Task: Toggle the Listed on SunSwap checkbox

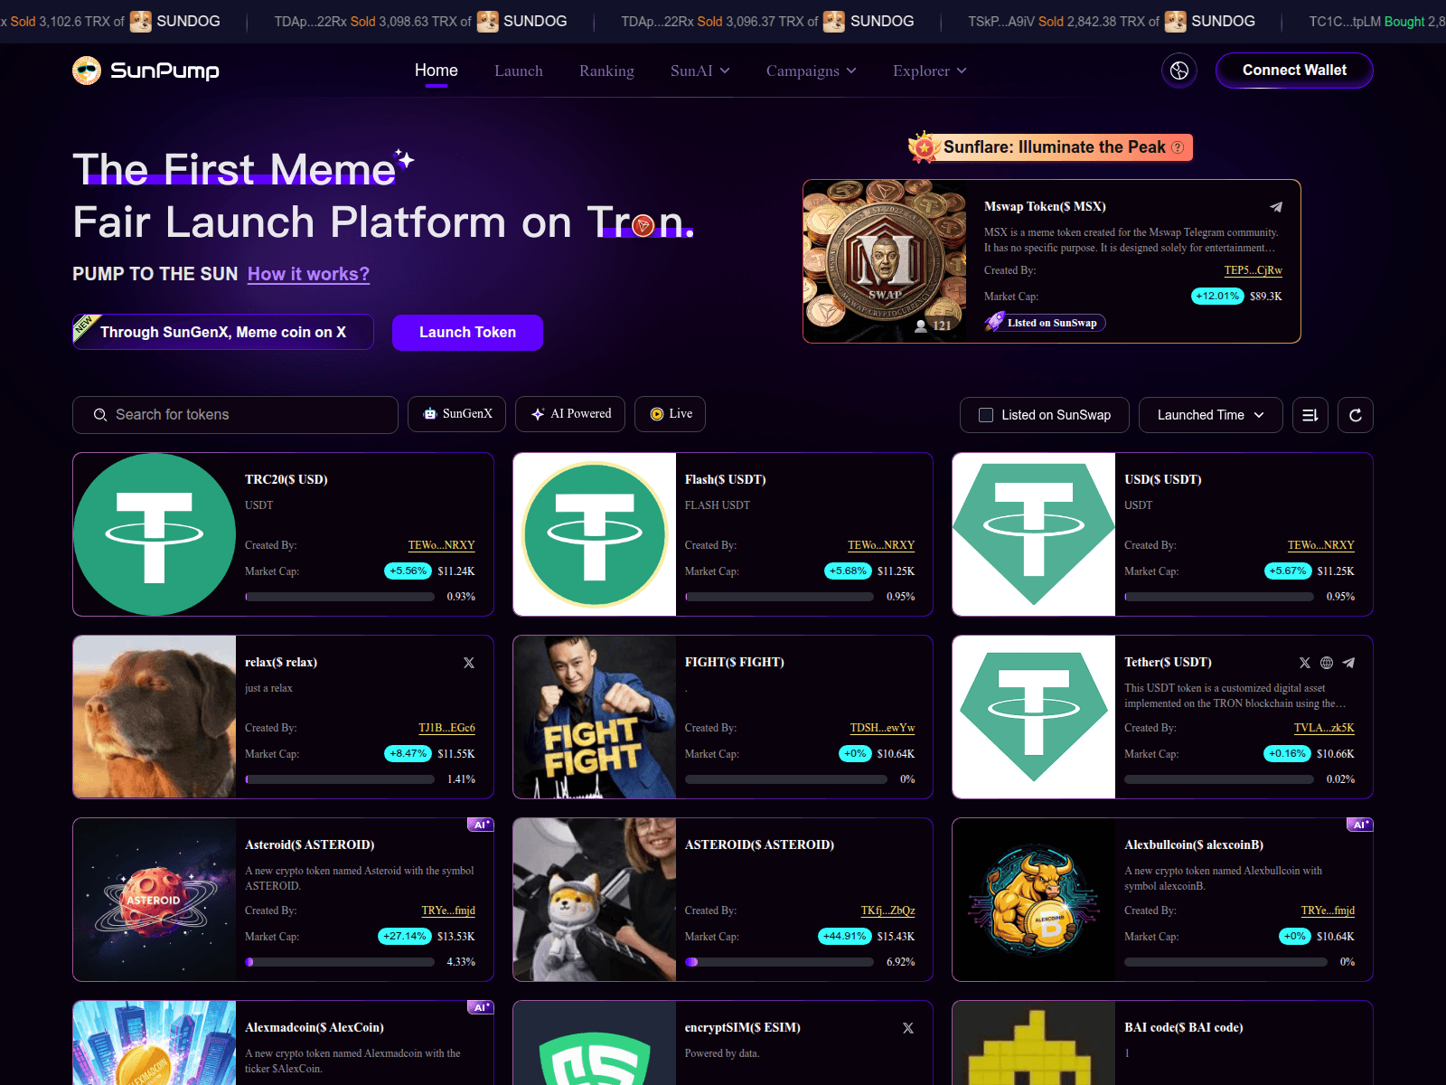Action: 986,415
